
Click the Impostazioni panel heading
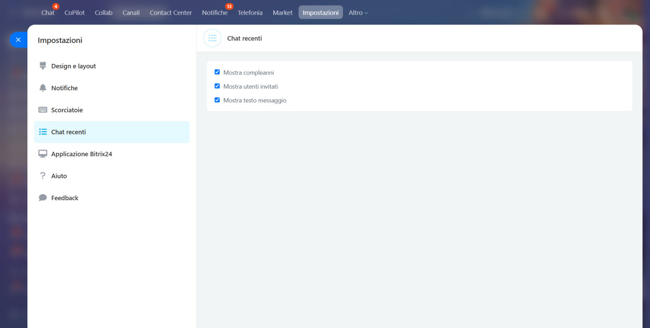(60, 40)
